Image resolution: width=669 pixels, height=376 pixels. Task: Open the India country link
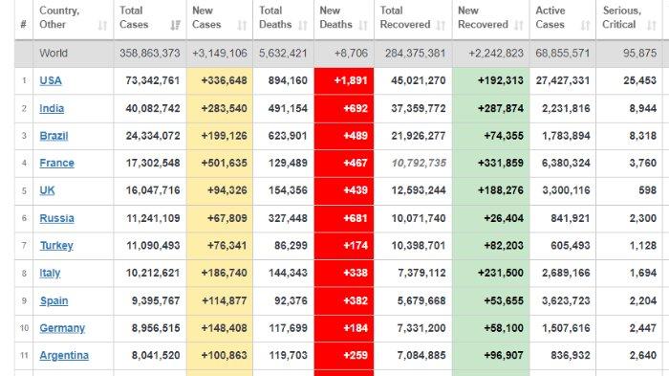click(52, 108)
